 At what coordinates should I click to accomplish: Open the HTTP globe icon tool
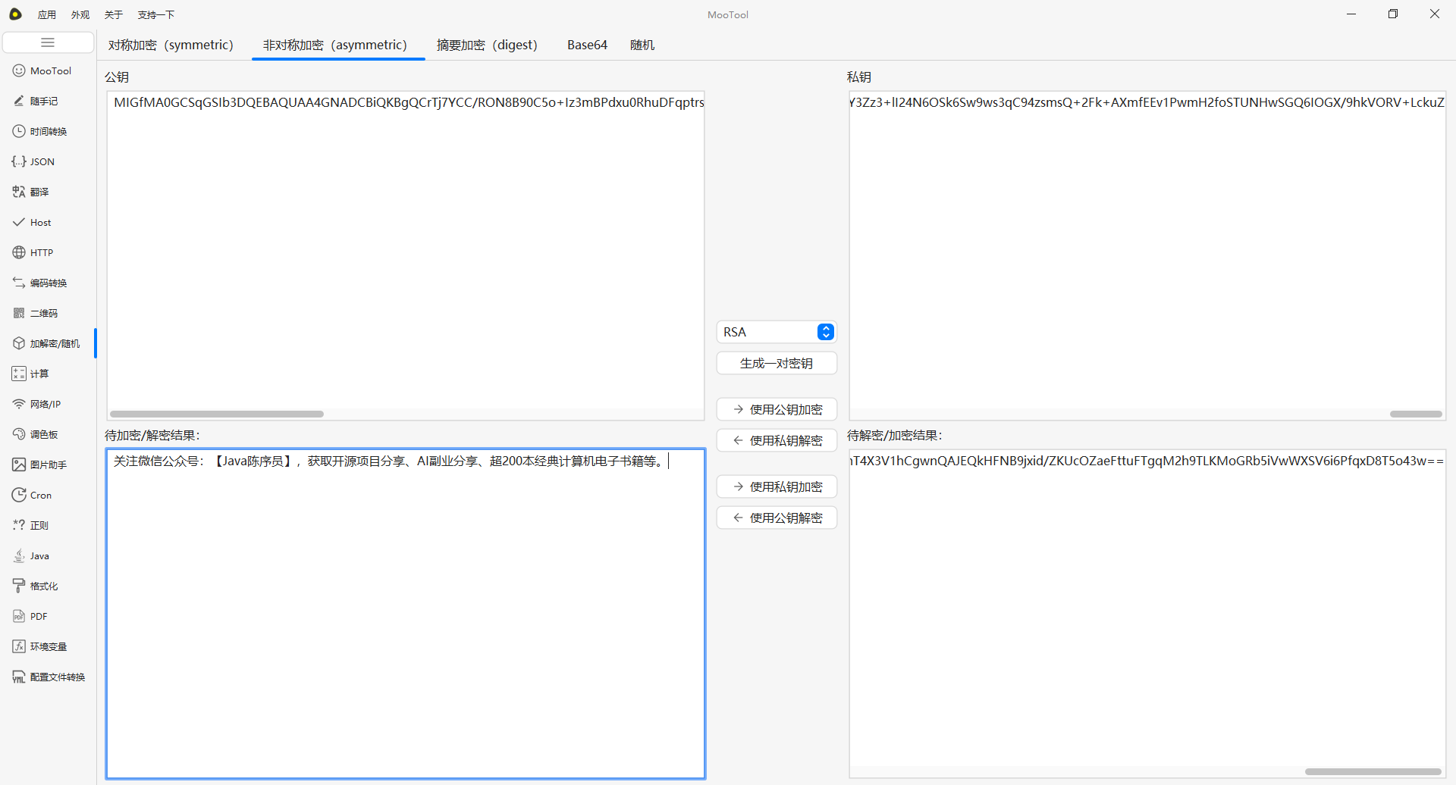(x=19, y=252)
